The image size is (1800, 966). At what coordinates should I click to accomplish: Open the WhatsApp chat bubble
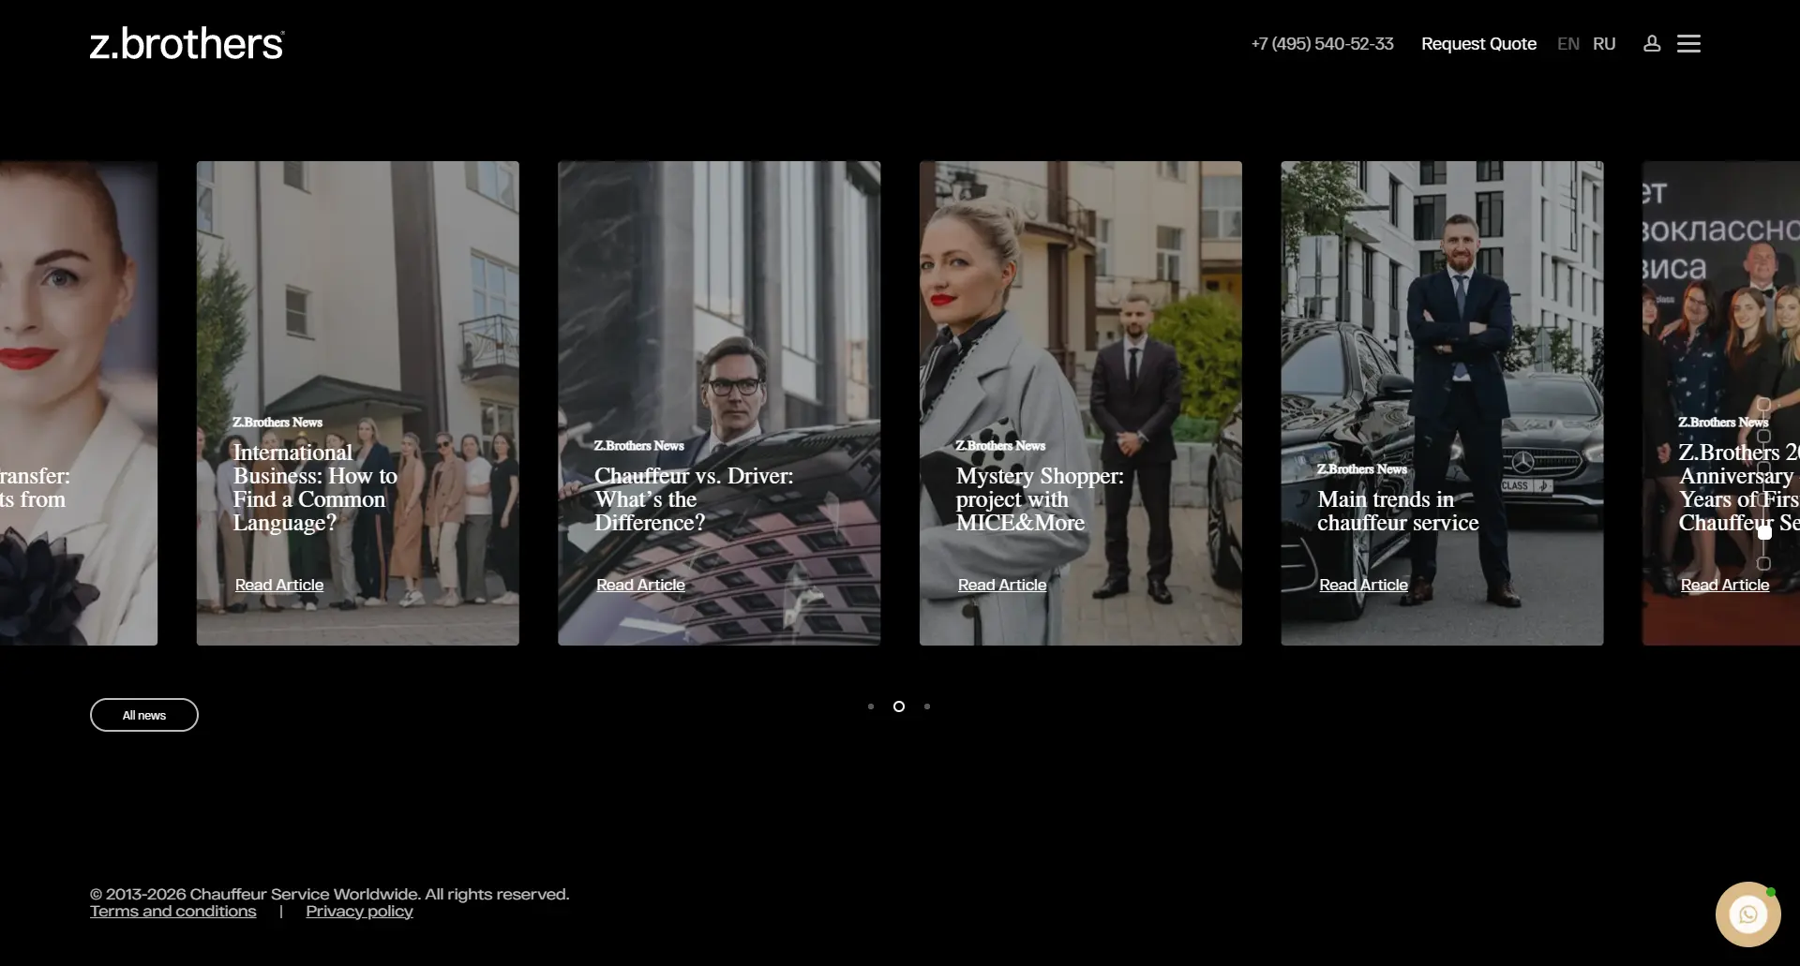coord(1747,914)
